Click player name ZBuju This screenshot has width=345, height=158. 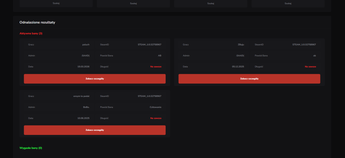pyautogui.click(x=241, y=45)
